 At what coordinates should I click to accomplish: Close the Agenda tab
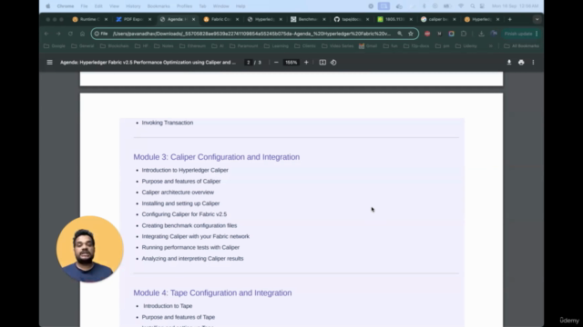[193, 19]
